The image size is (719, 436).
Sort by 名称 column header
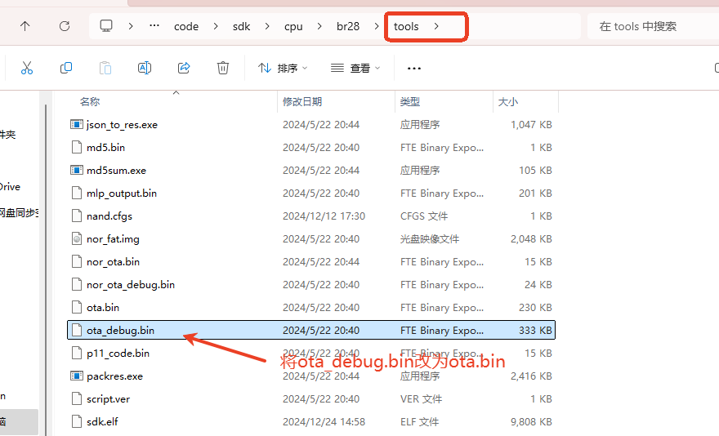90,102
